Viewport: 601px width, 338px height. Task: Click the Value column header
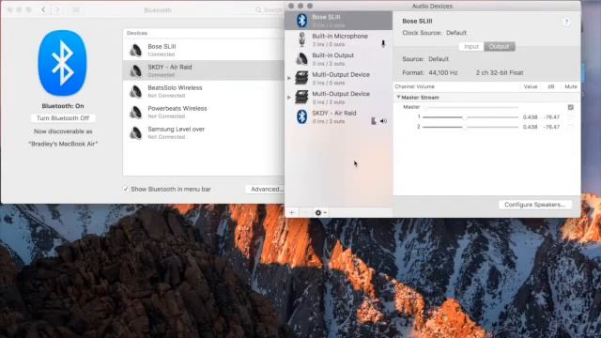(531, 86)
